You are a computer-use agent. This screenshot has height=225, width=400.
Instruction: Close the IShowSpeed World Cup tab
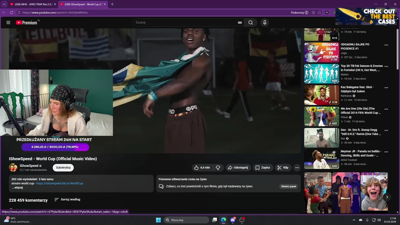[105, 4]
